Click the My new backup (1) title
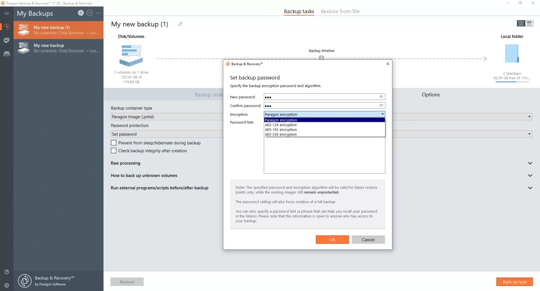 point(139,24)
